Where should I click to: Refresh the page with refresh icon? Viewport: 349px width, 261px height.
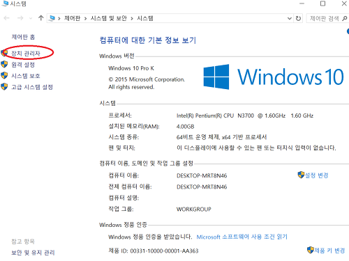(x=298, y=18)
